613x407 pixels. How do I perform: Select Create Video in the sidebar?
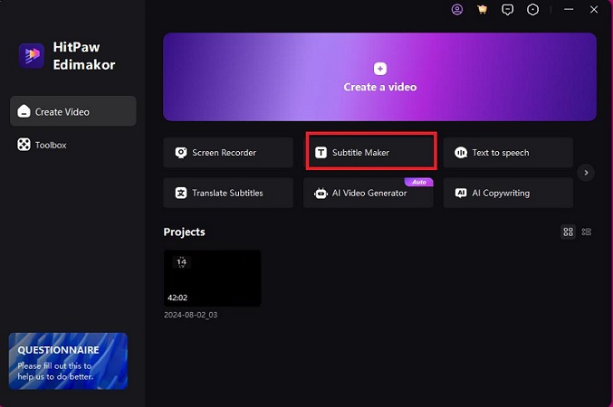click(x=72, y=112)
